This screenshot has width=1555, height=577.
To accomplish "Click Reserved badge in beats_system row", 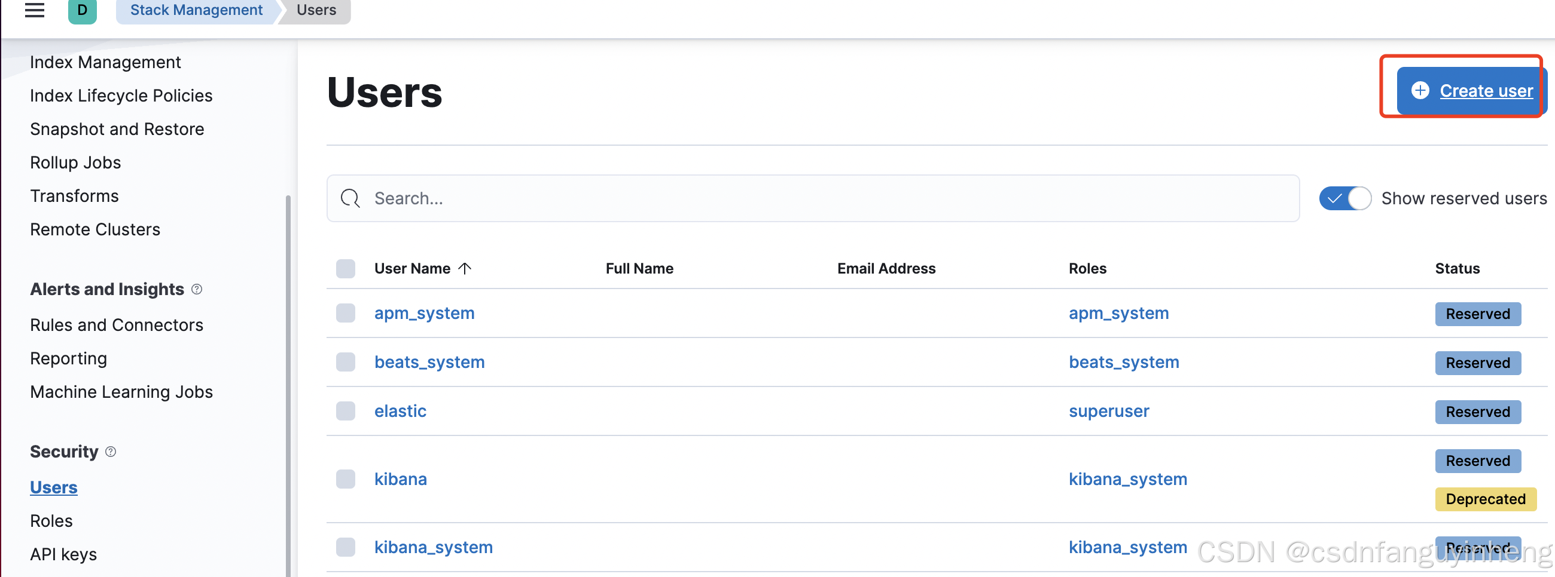I will pos(1478,363).
